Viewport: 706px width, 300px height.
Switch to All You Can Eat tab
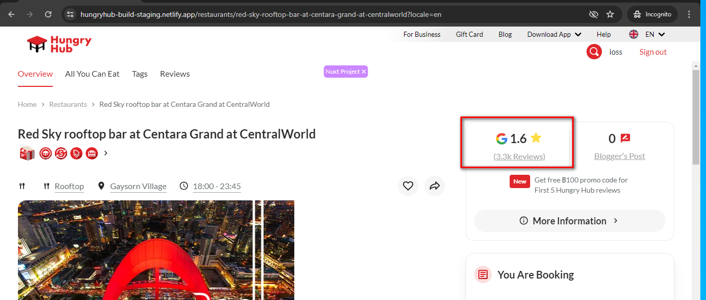click(92, 74)
